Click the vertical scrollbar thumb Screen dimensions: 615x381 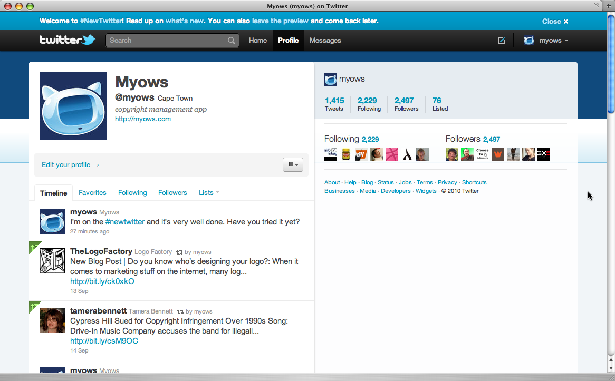611,63
